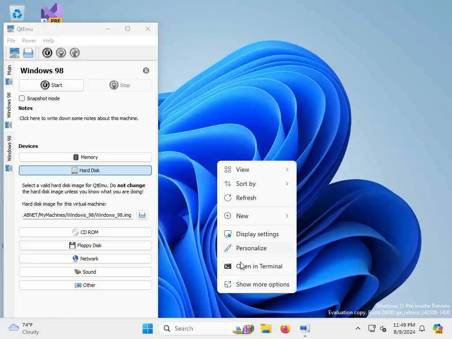Enable Snapshot mode checkbox
Screen dimensions: 452x339
(x=22, y=98)
